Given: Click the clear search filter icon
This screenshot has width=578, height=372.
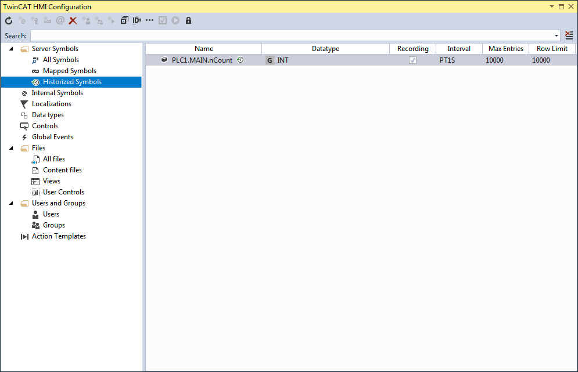Looking at the screenshot, I should [x=569, y=35].
